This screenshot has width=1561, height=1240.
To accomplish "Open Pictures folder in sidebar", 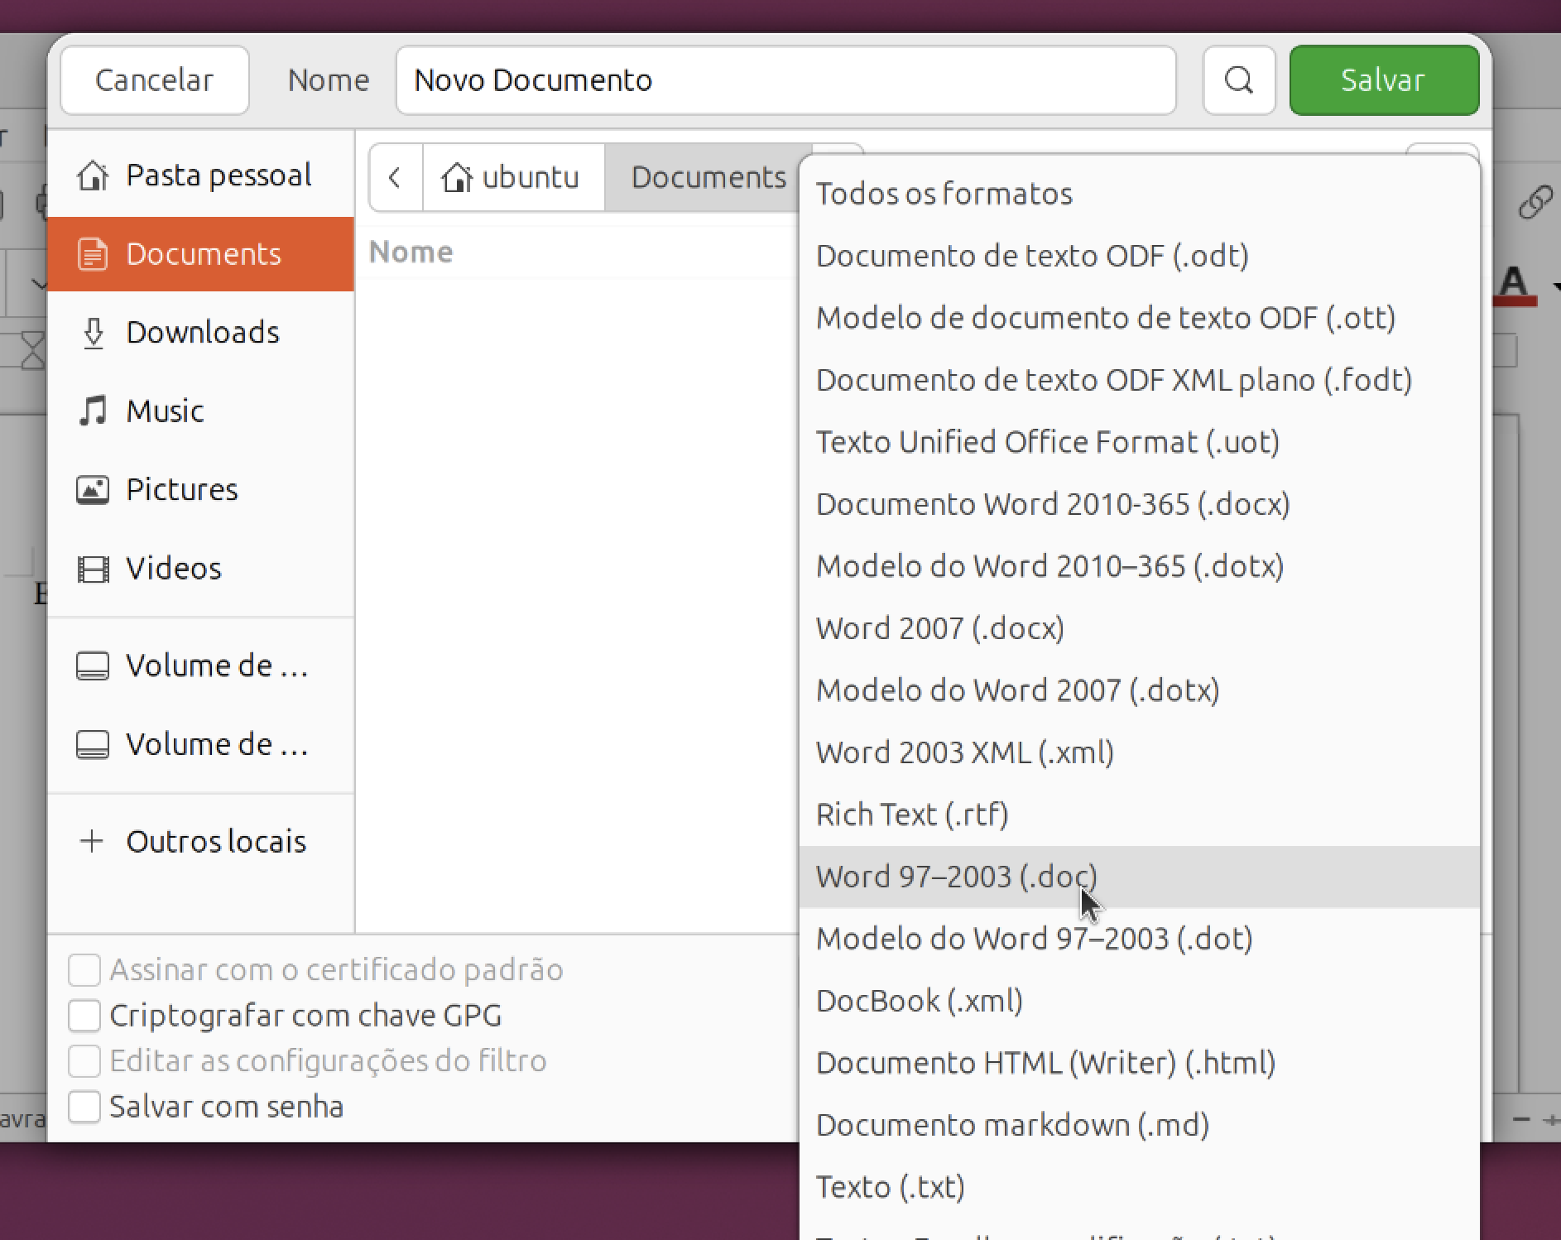I will [x=200, y=490].
